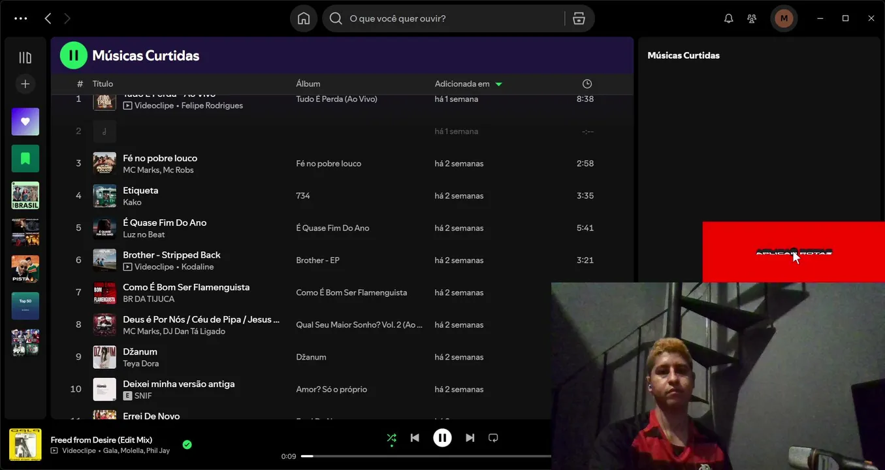Image resolution: width=885 pixels, height=470 pixels.
Task: Skip to previous track
Action: click(415, 438)
